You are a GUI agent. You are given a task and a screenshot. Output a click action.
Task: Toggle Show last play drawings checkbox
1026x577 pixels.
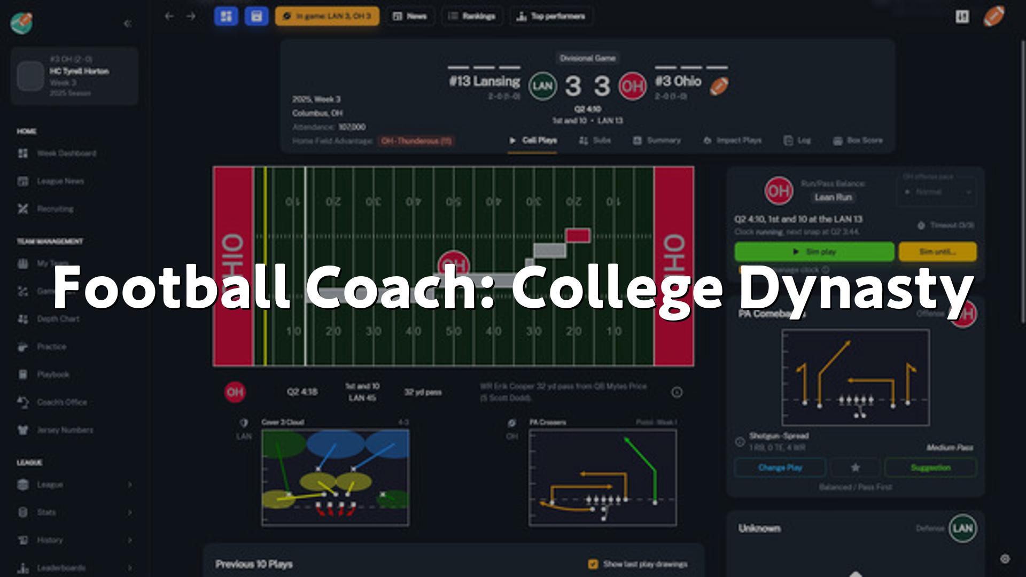coord(593,564)
